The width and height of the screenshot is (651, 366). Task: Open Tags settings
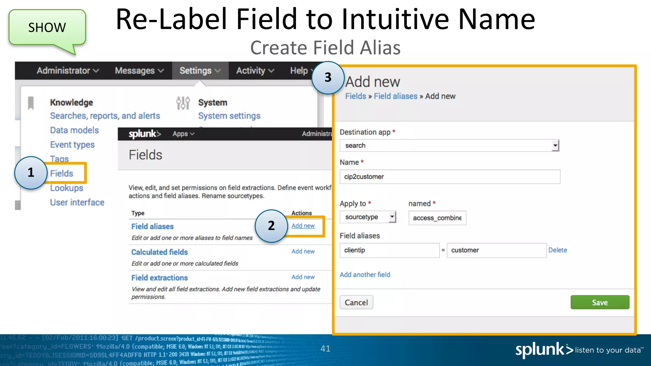pos(59,159)
